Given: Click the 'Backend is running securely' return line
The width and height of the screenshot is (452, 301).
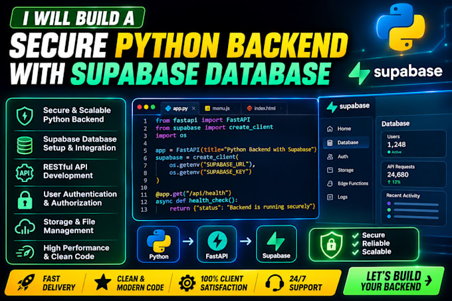Looking at the screenshot, I should [x=243, y=207].
